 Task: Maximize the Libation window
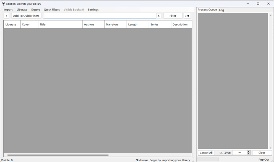coord(258,4)
